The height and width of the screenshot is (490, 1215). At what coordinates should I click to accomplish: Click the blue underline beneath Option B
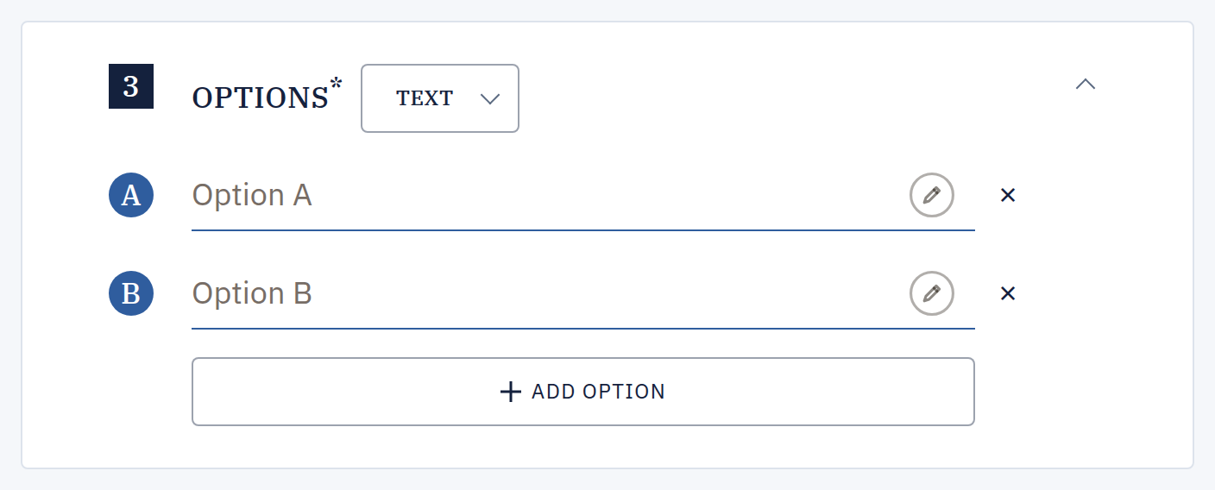(583, 329)
